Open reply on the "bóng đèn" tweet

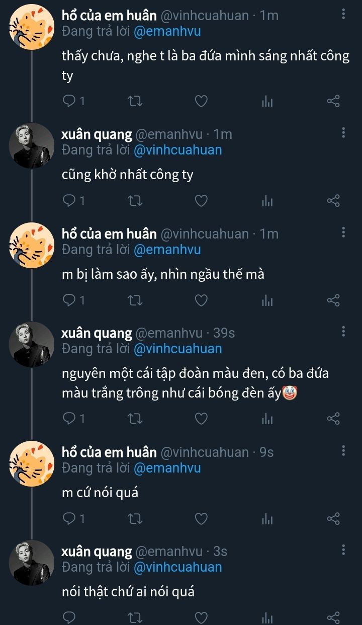click(x=69, y=419)
